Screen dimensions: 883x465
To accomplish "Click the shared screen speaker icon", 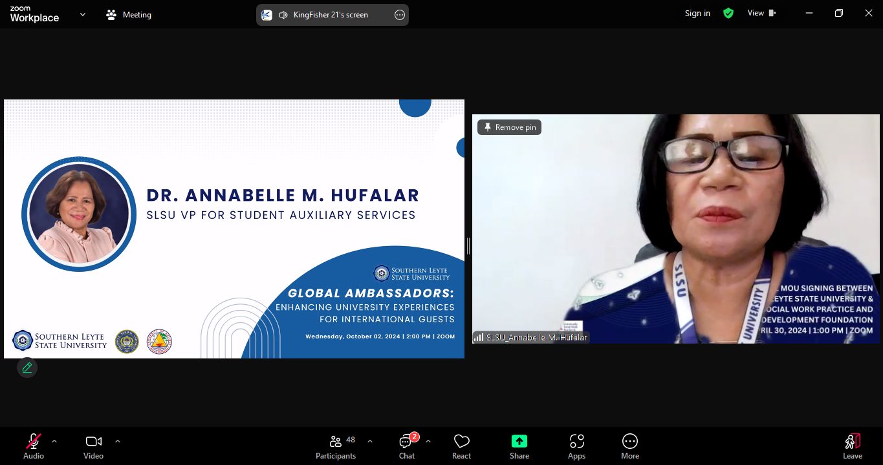I will click(x=283, y=15).
